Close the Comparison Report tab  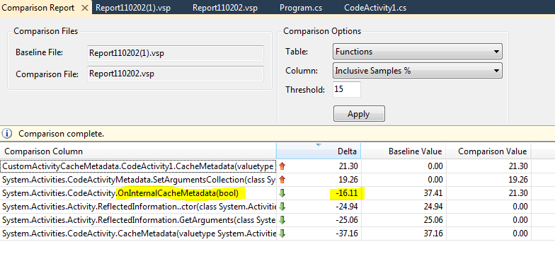pos(85,8)
